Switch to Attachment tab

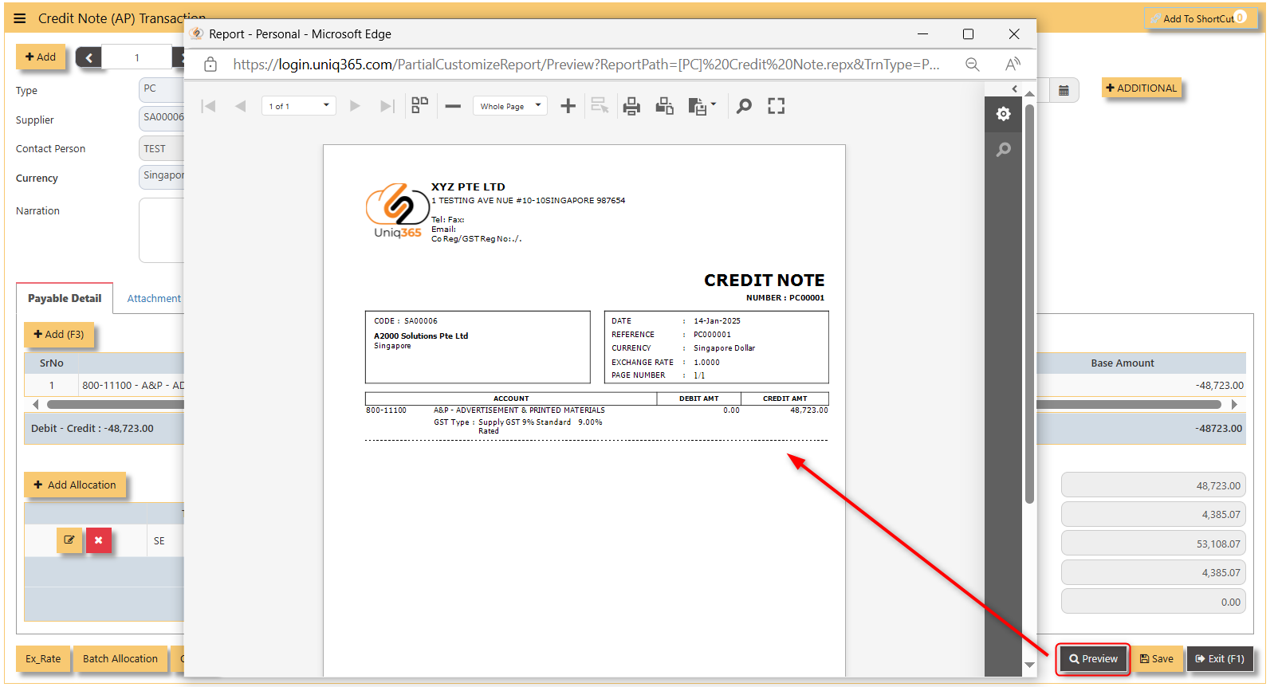tap(154, 298)
